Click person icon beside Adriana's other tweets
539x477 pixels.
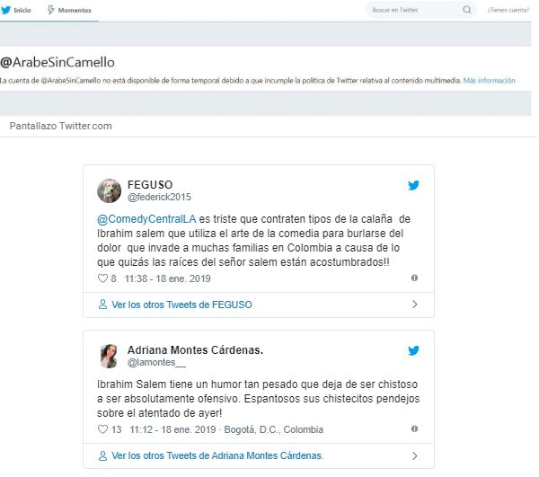[102, 455]
